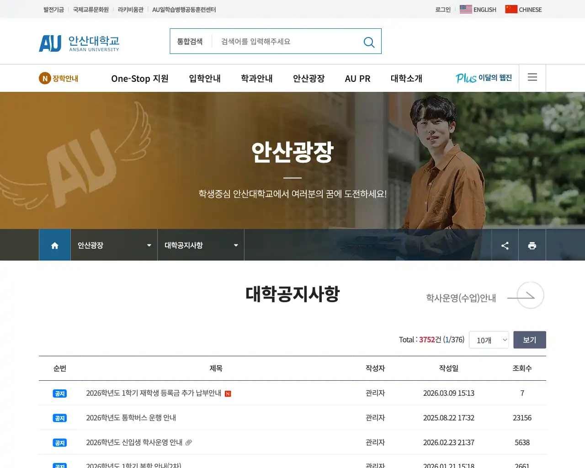Click the 로그인 link
Viewport: 585px width, 468px height.
442,9
